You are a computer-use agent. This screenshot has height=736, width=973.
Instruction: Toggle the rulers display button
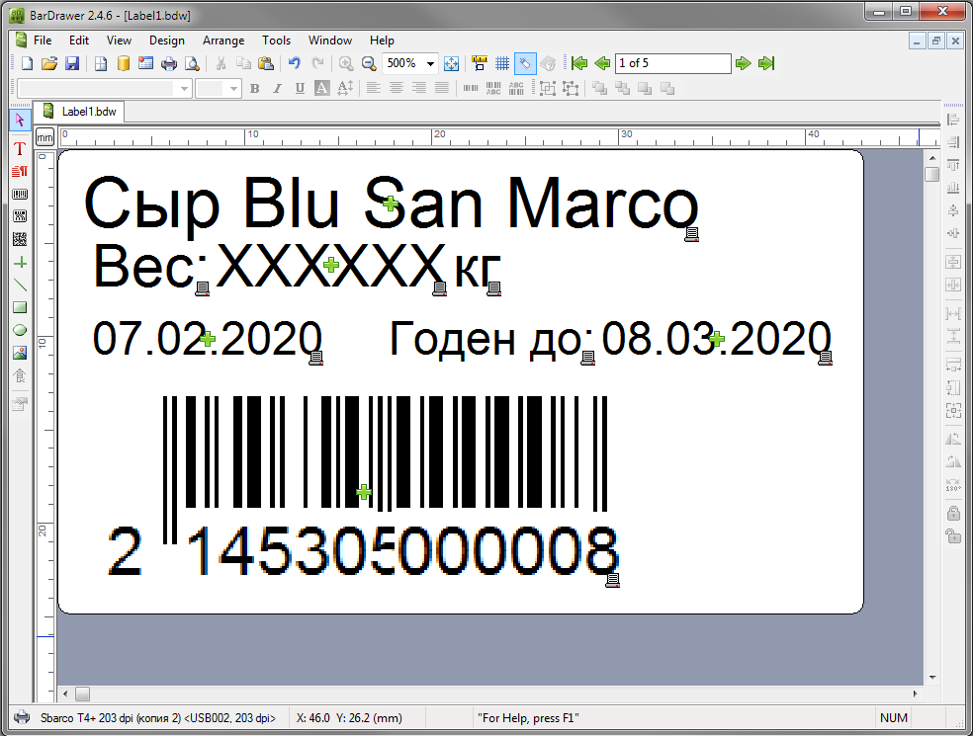479,63
